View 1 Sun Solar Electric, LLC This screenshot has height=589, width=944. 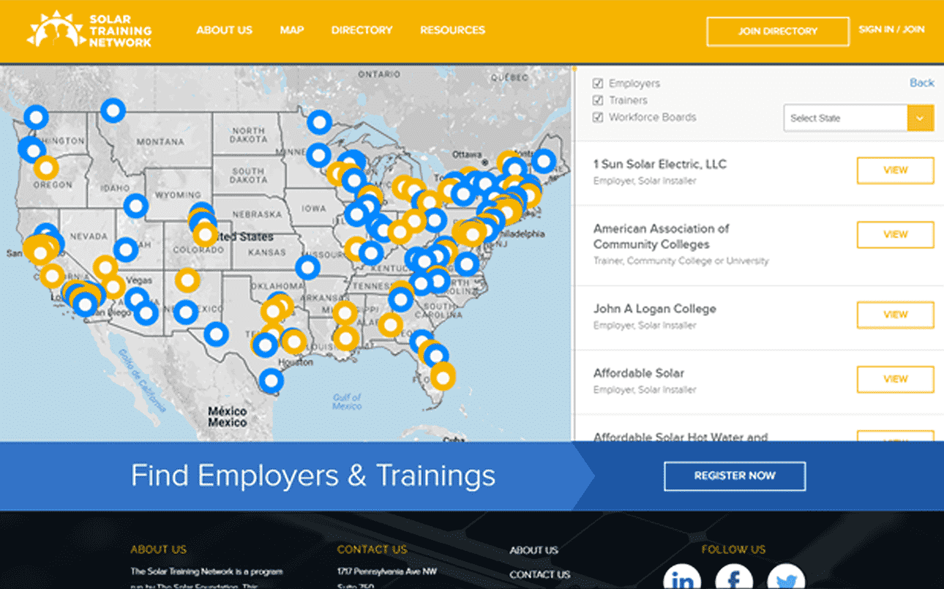coord(895,170)
